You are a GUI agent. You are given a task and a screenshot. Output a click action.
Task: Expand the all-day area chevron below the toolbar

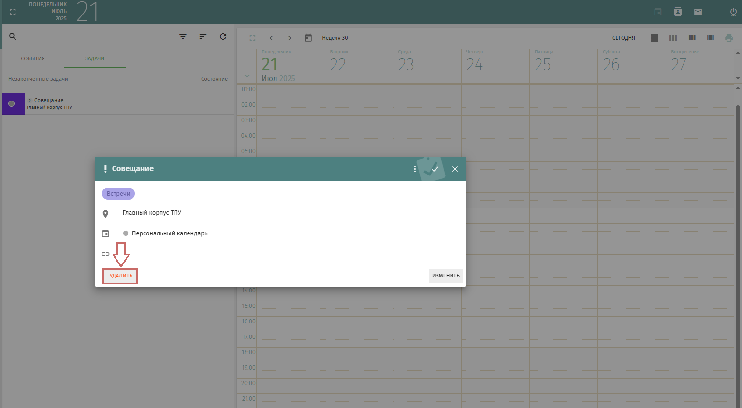pos(247,76)
